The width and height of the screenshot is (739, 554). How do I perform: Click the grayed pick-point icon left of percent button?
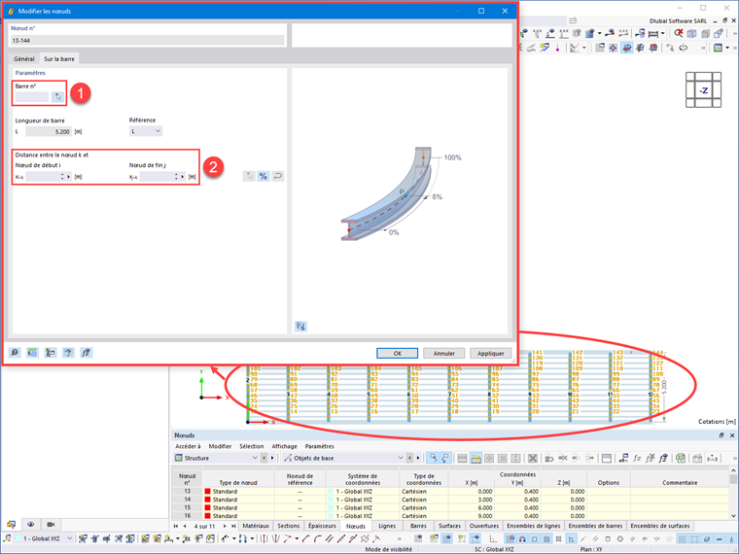[x=249, y=176]
